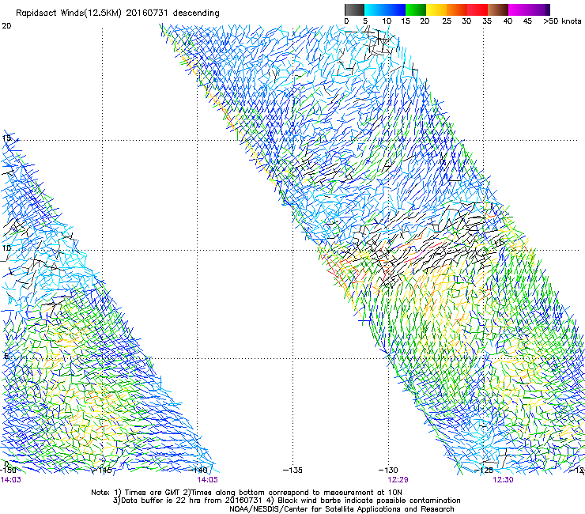The image size is (585, 514).
Task: Click the title text 'Rapidscat Winds(12.5KM)'
Action: click(x=69, y=13)
